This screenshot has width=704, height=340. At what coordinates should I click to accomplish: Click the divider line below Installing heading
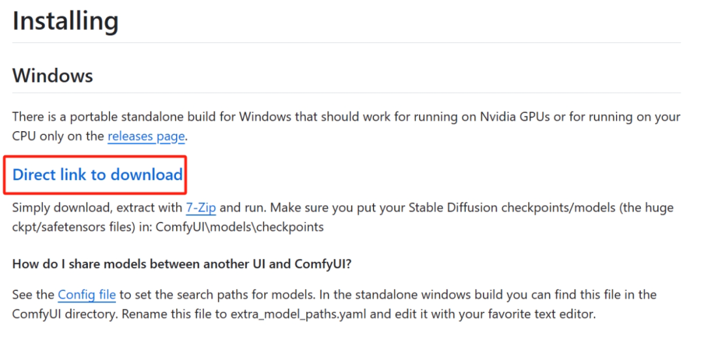click(345, 43)
